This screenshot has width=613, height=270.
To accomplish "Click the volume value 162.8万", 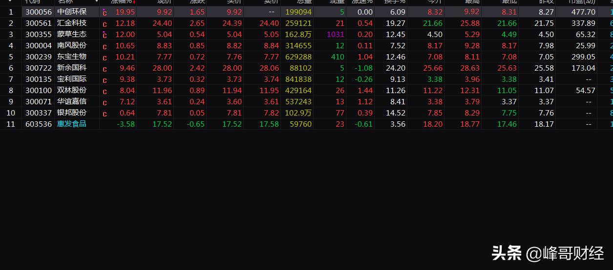I will click(298, 34).
